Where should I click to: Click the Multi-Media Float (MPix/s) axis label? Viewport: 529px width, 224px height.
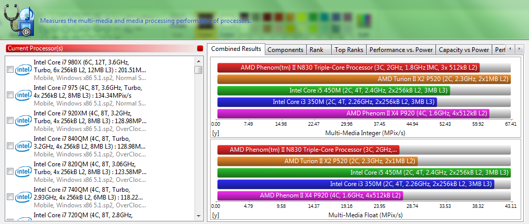(365, 215)
